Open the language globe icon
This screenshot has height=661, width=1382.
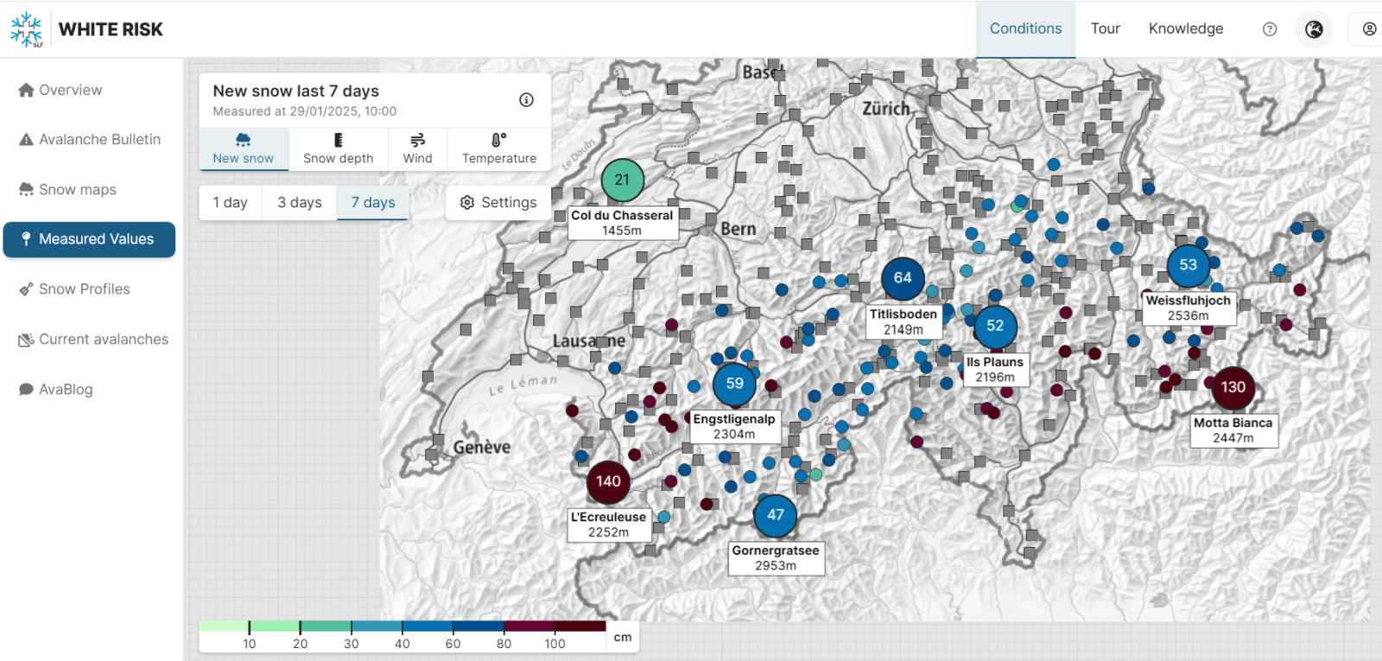click(x=1314, y=29)
